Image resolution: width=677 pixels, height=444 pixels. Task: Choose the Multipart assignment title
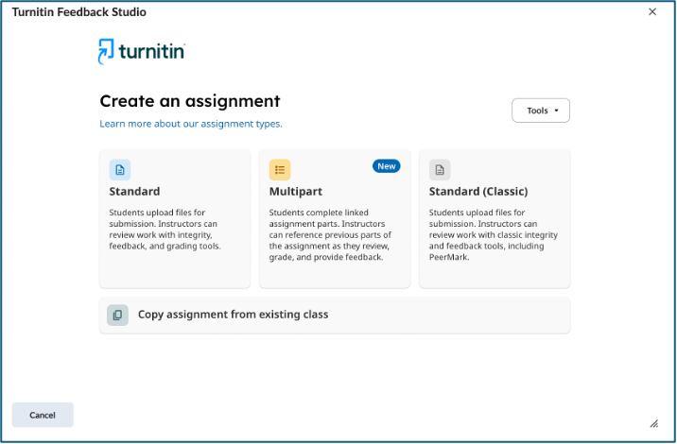[x=296, y=191]
